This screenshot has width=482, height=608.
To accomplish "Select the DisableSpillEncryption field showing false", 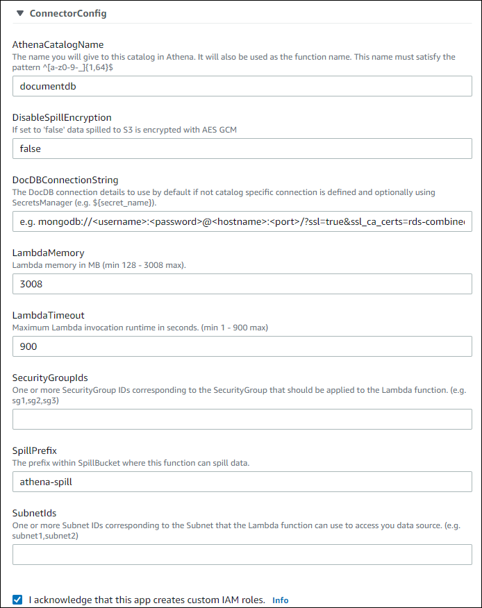I will pyautogui.click(x=241, y=148).
